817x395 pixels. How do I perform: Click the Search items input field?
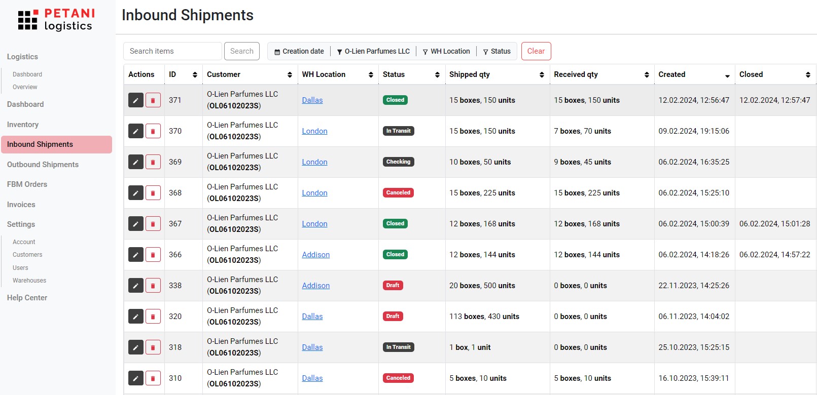pyautogui.click(x=172, y=51)
